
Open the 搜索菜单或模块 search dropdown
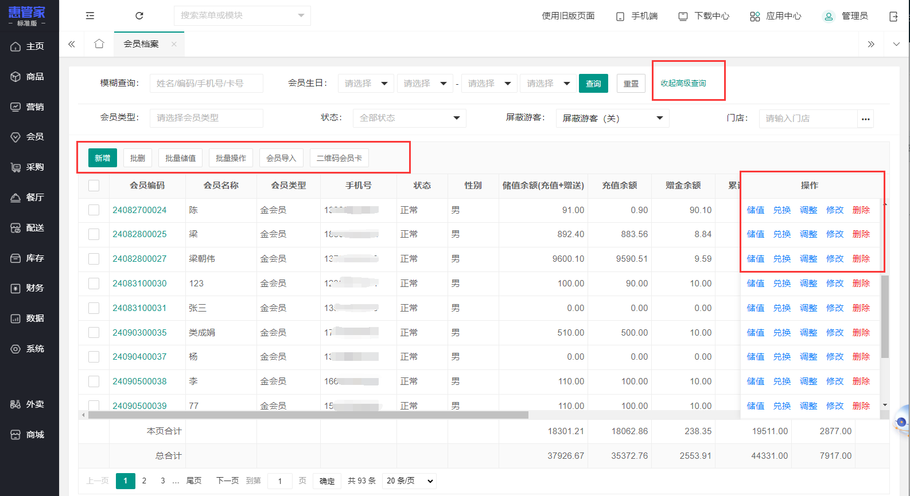(242, 15)
